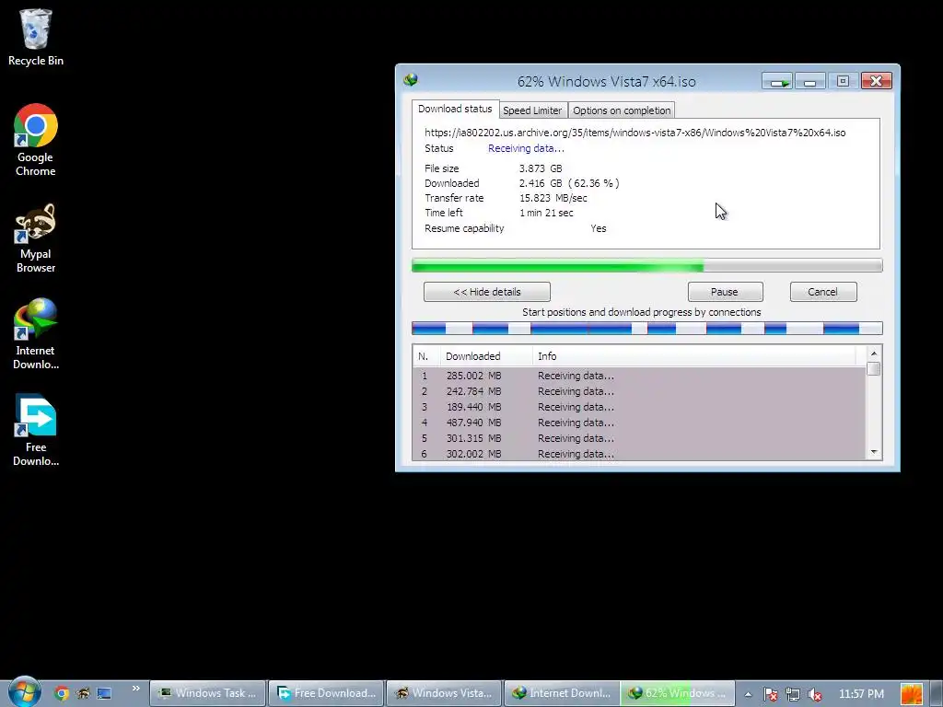Pause the download
The height and width of the screenshot is (707, 943).
726,292
